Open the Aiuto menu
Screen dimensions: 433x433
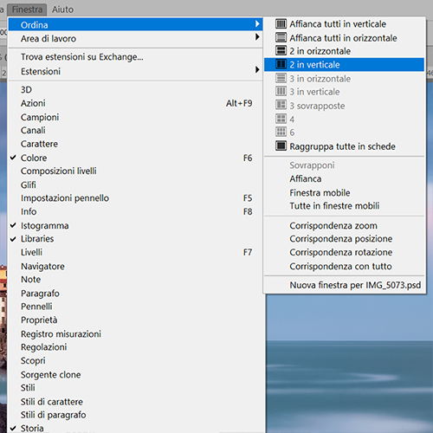coord(62,10)
